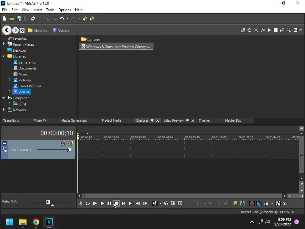The width and height of the screenshot is (305, 229).
Task: Expand the (C:\) drive node
Action: click(x=9, y=103)
